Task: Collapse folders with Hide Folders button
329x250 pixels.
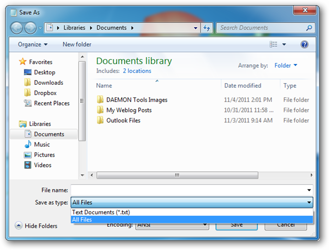Action: (x=36, y=226)
